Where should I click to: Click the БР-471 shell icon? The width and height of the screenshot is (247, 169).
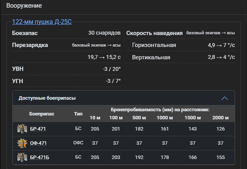tap(22, 129)
